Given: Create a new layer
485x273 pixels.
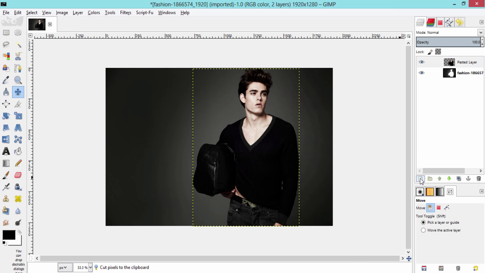Looking at the screenshot, I should coord(420,179).
